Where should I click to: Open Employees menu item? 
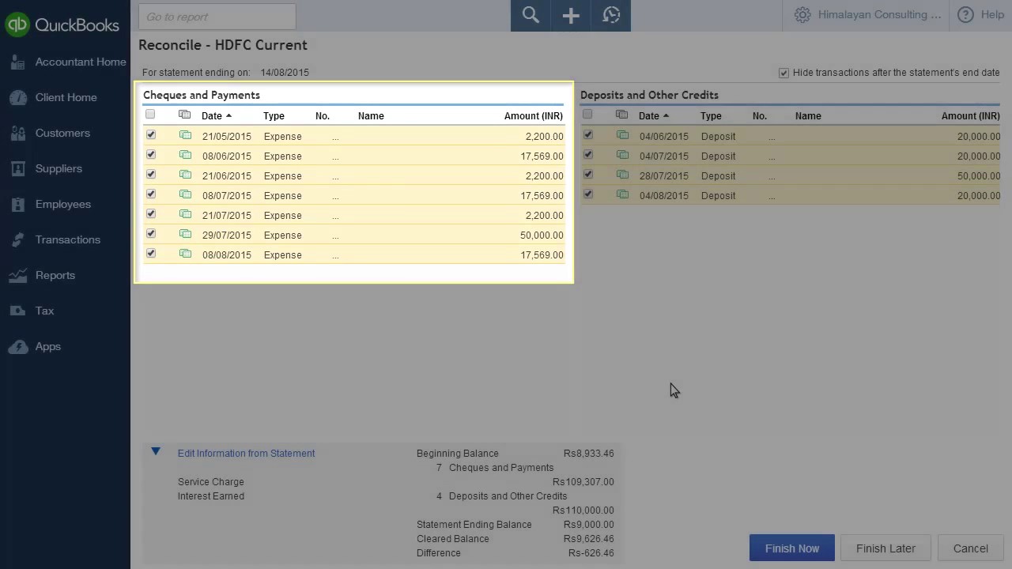point(63,205)
